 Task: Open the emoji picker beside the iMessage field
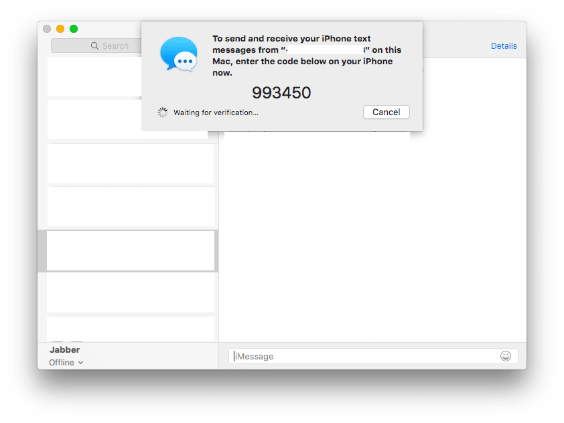click(506, 356)
